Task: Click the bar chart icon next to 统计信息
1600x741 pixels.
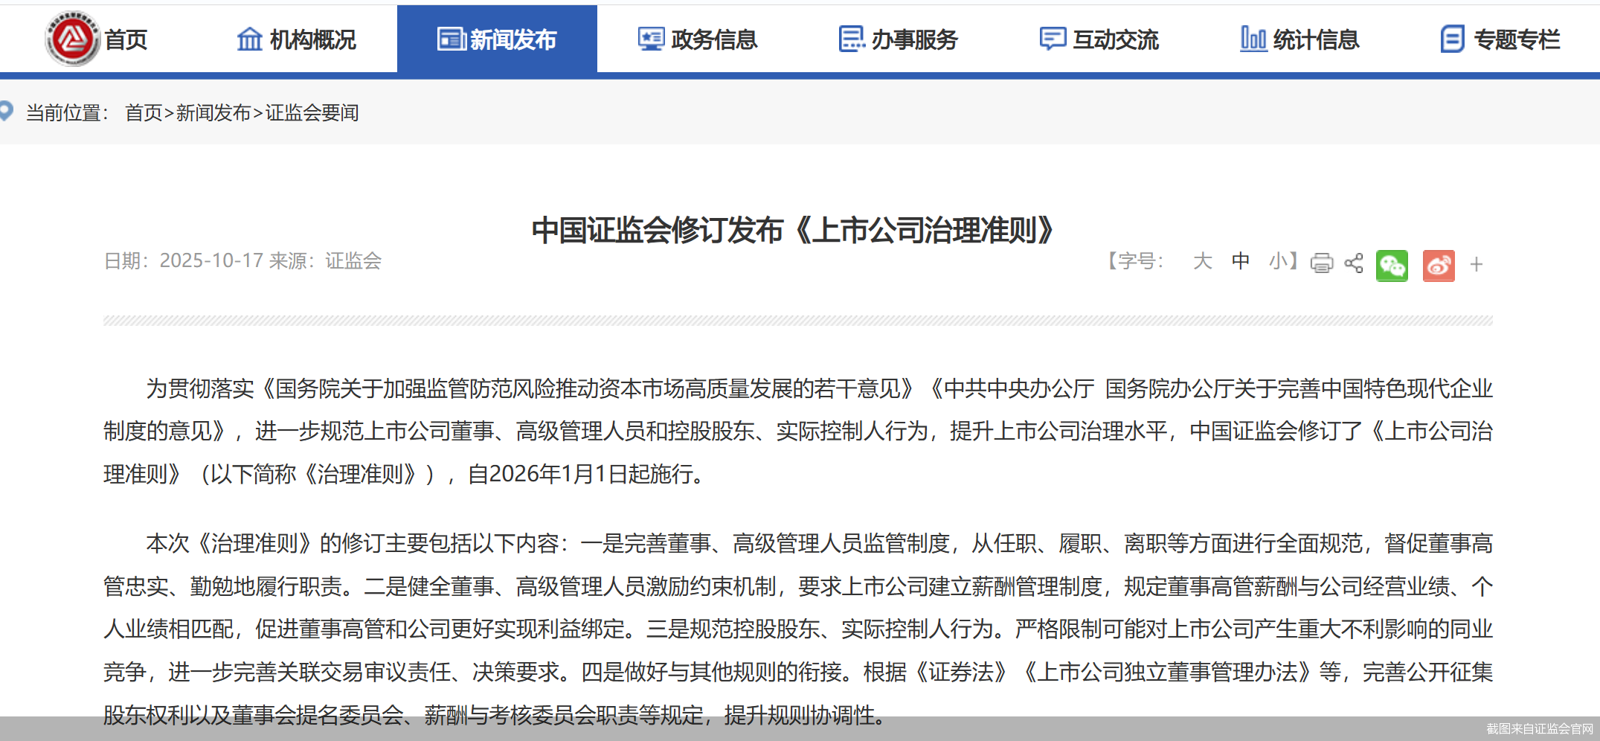Action: point(1253,39)
